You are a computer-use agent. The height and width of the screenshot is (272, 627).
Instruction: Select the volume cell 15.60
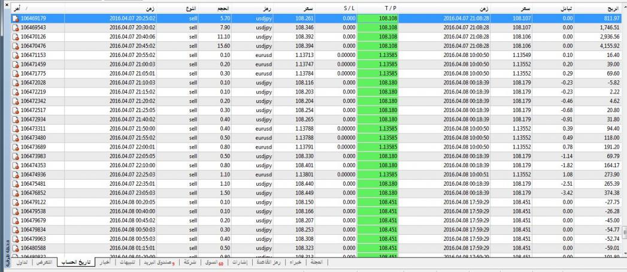point(223,46)
